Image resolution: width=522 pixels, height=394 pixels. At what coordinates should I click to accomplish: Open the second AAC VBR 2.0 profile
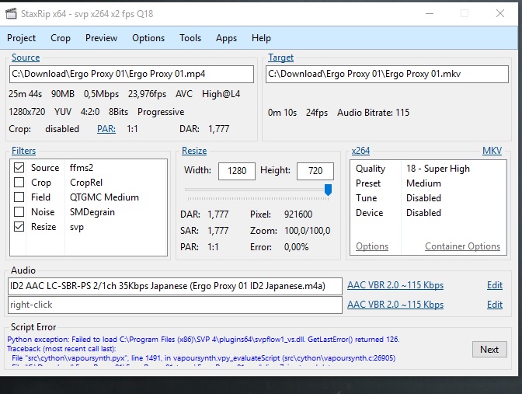(x=395, y=305)
